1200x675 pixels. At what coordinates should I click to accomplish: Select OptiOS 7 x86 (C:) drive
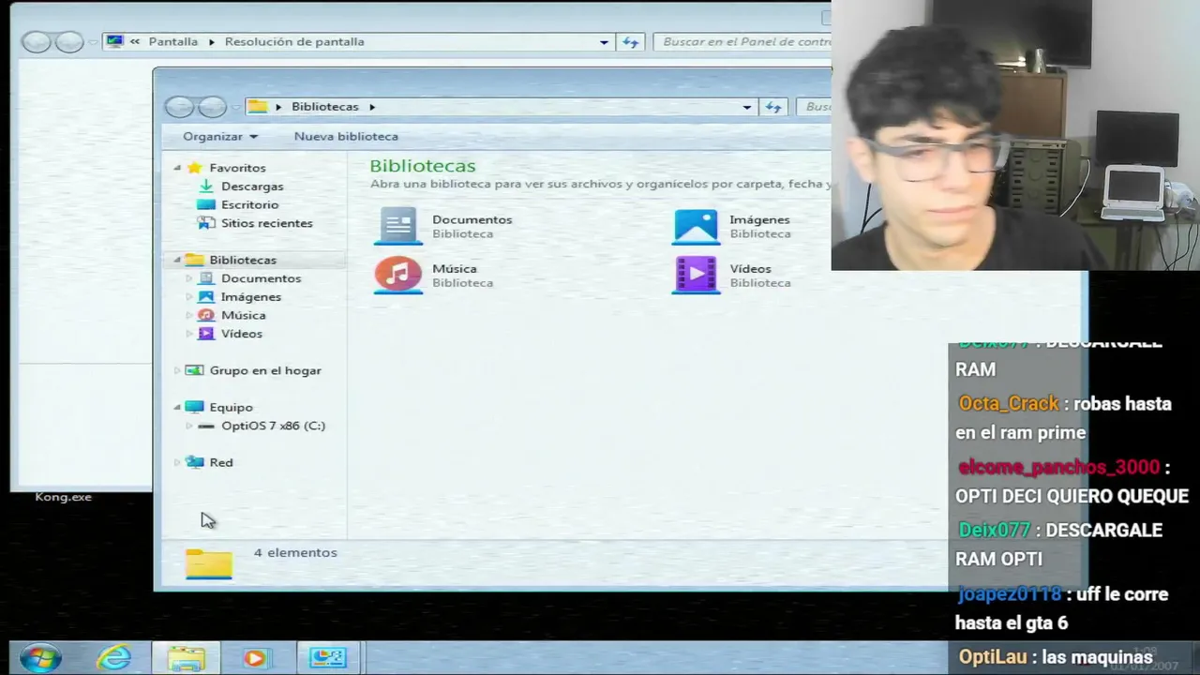(x=273, y=426)
